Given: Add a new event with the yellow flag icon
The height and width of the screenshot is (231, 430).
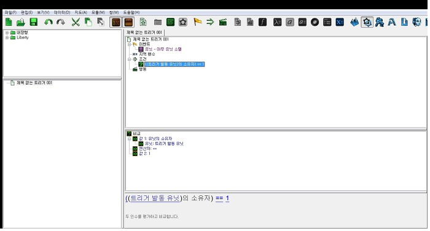Looking at the screenshot, I should [197, 22].
